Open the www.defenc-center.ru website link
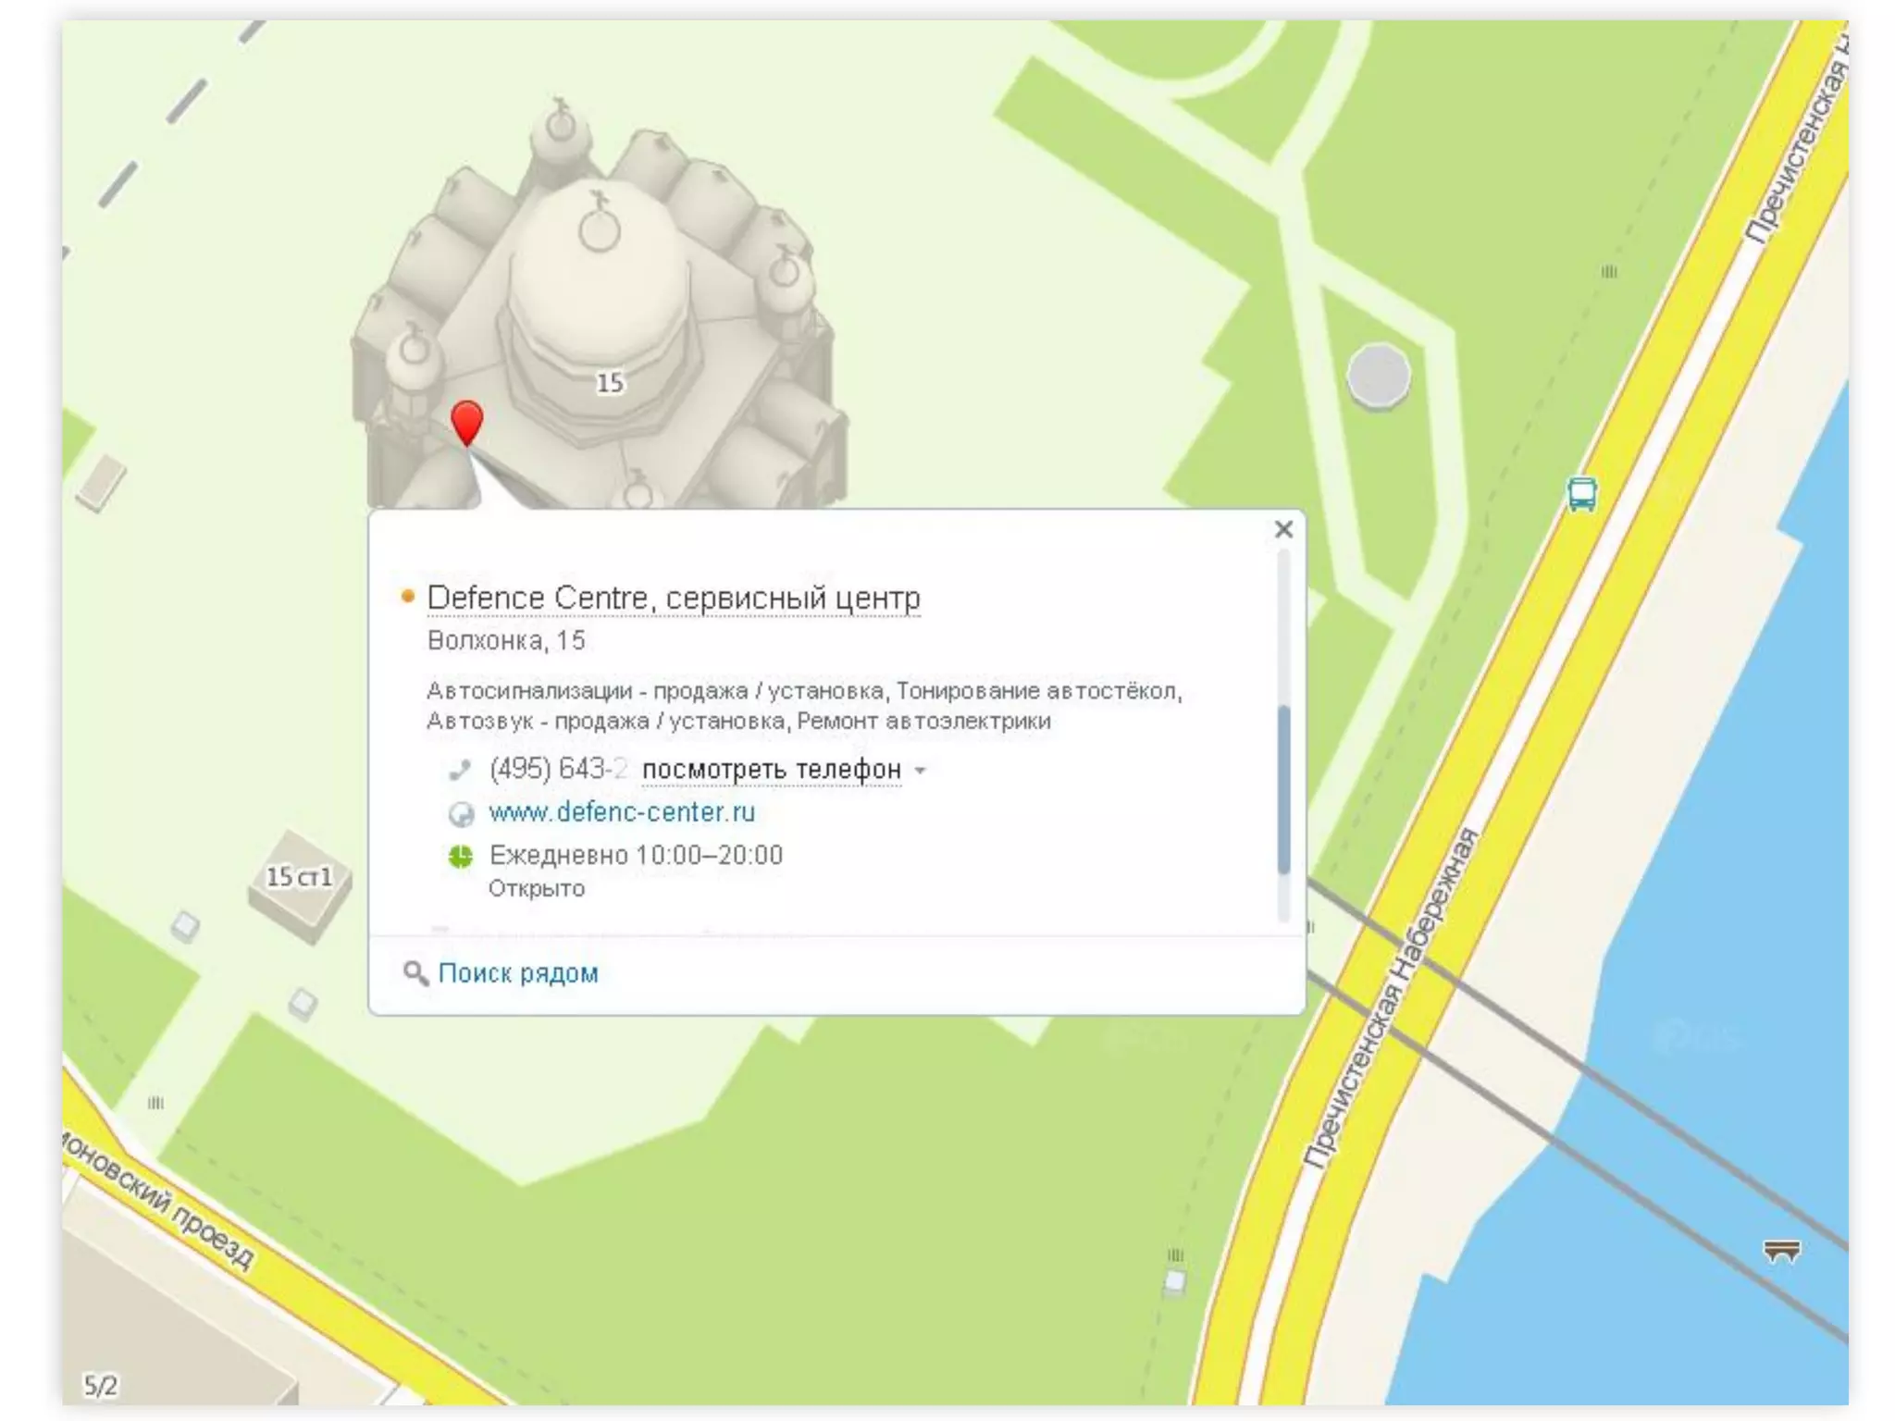1895x1421 pixels. (x=622, y=812)
